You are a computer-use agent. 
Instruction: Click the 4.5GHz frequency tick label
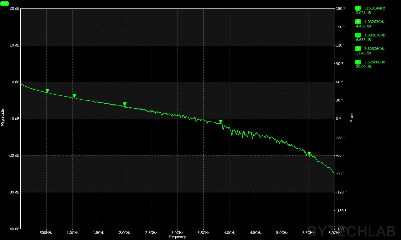(x=256, y=233)
